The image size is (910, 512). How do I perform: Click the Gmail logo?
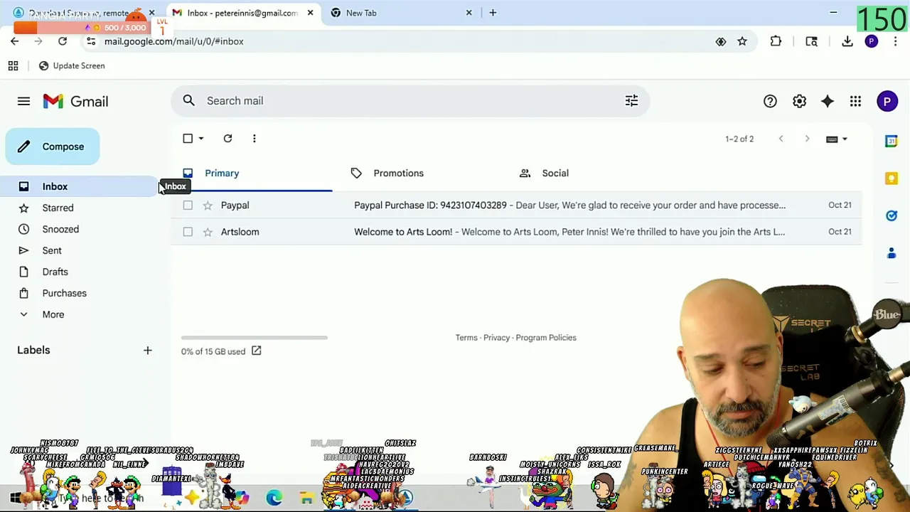tap(75, 101)
